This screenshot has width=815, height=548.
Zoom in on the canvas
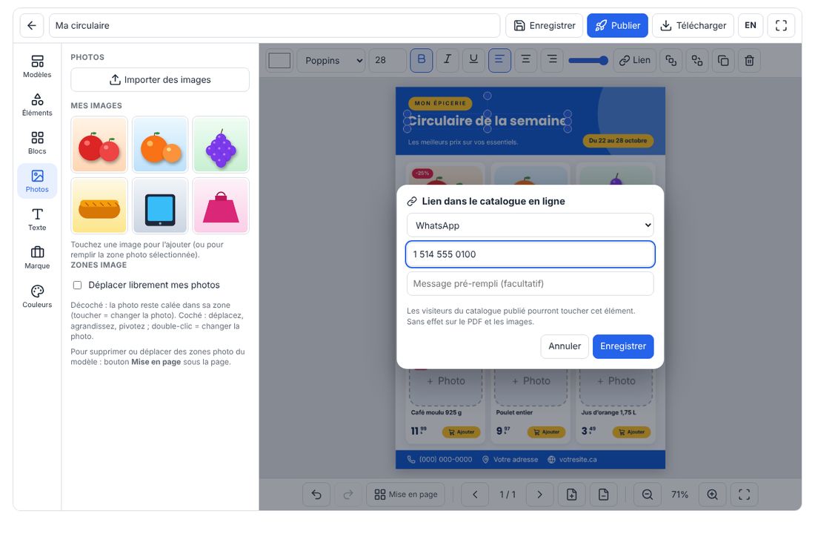click(x=712, y=495)
